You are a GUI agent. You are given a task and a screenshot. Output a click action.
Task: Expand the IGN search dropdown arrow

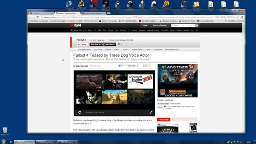[x=197, y=25]
